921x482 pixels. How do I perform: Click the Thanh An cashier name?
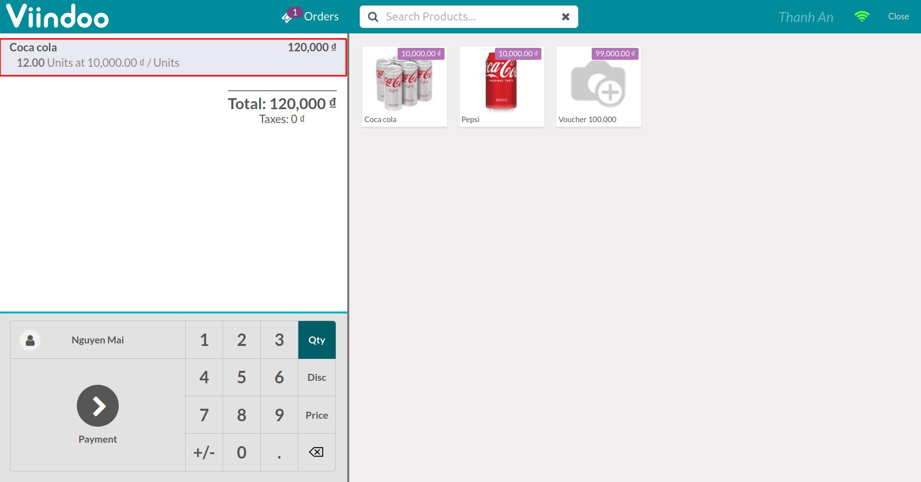806,17
